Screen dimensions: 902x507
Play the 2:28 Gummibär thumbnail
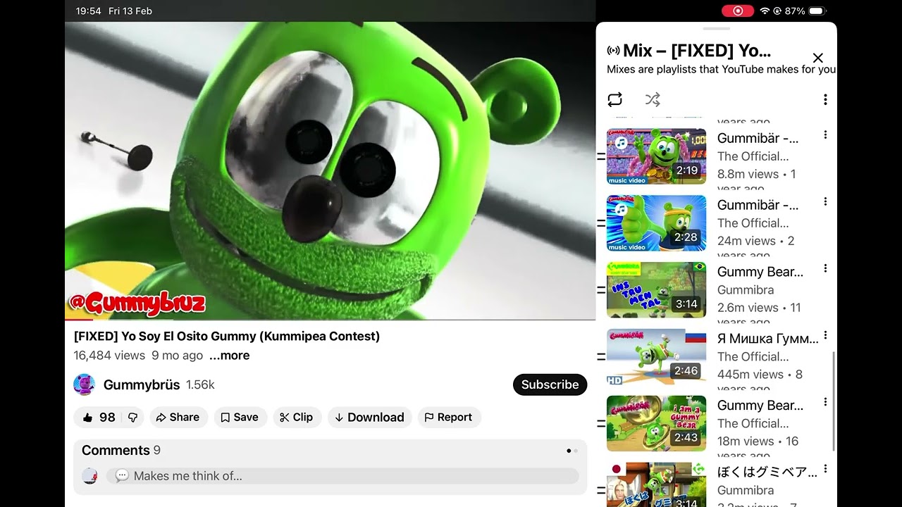[656, 223]
